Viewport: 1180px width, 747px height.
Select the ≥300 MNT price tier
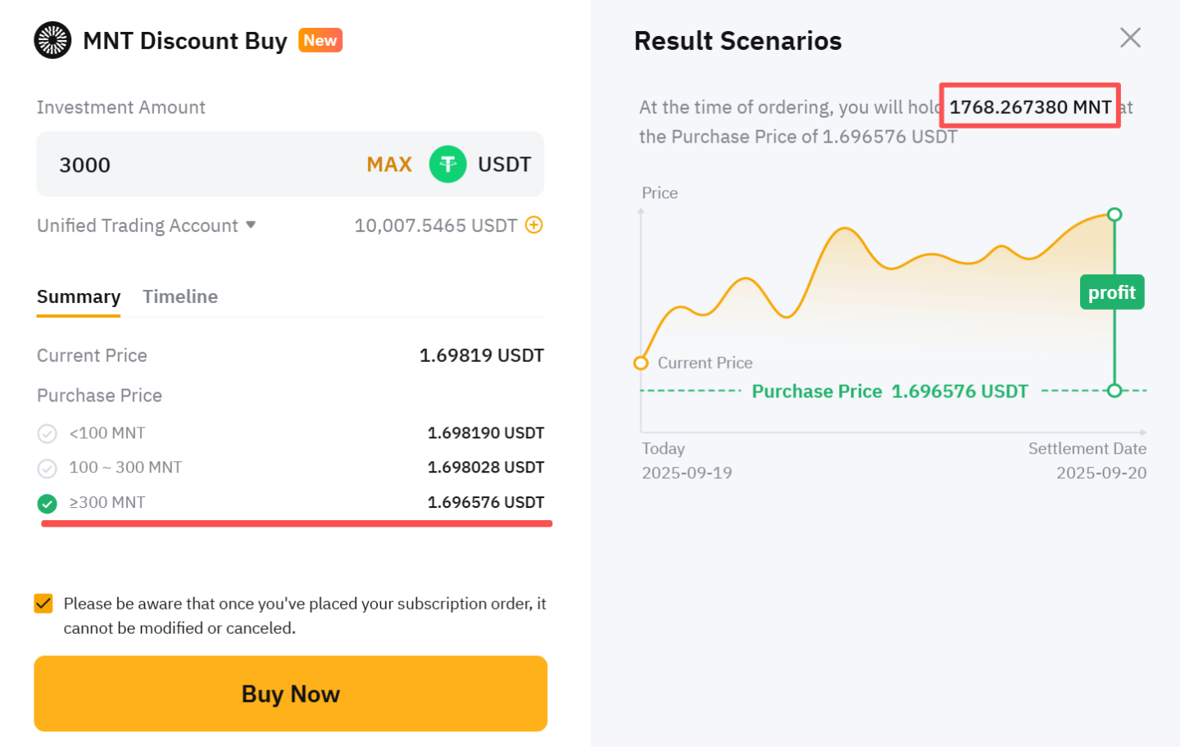(48, 503)
